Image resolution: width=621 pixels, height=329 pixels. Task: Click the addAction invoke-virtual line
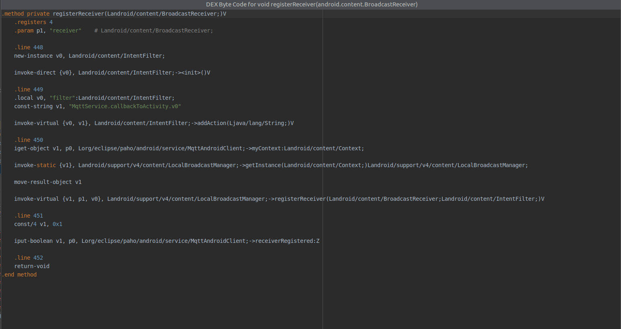pos(154,123)
